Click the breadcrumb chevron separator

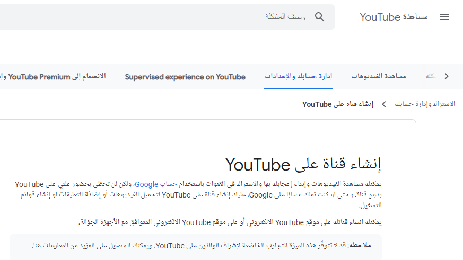(x=384, y=104)
